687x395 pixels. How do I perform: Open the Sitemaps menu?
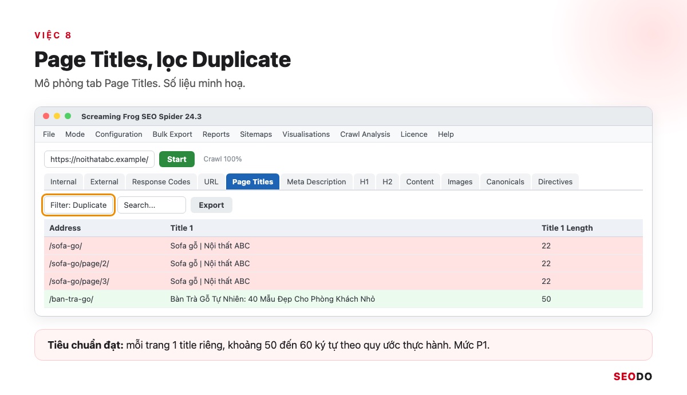point(256,134)
